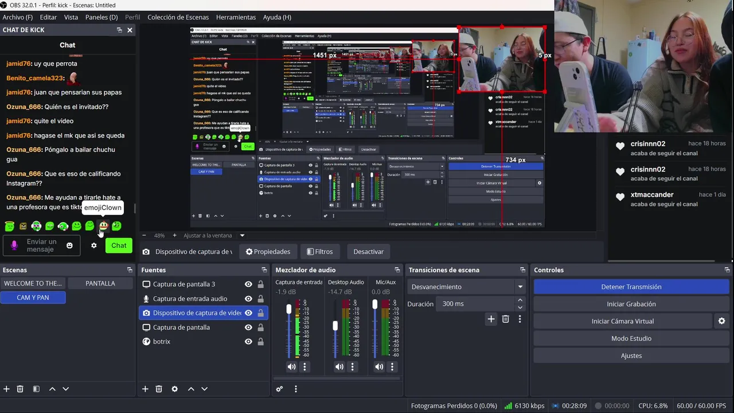Open audio mixer menu dots at bottom

click(x=296, y=389)
